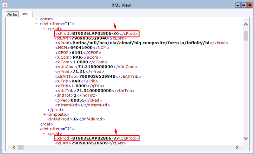254x154 pixels.
Task: Click the horizontal scrollbar left arrow
Action: click(14, 147)
